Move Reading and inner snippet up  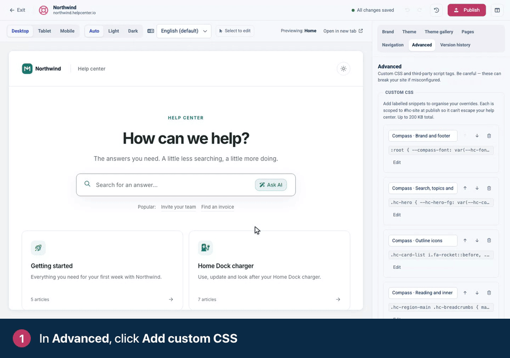(x=465, y=293)
